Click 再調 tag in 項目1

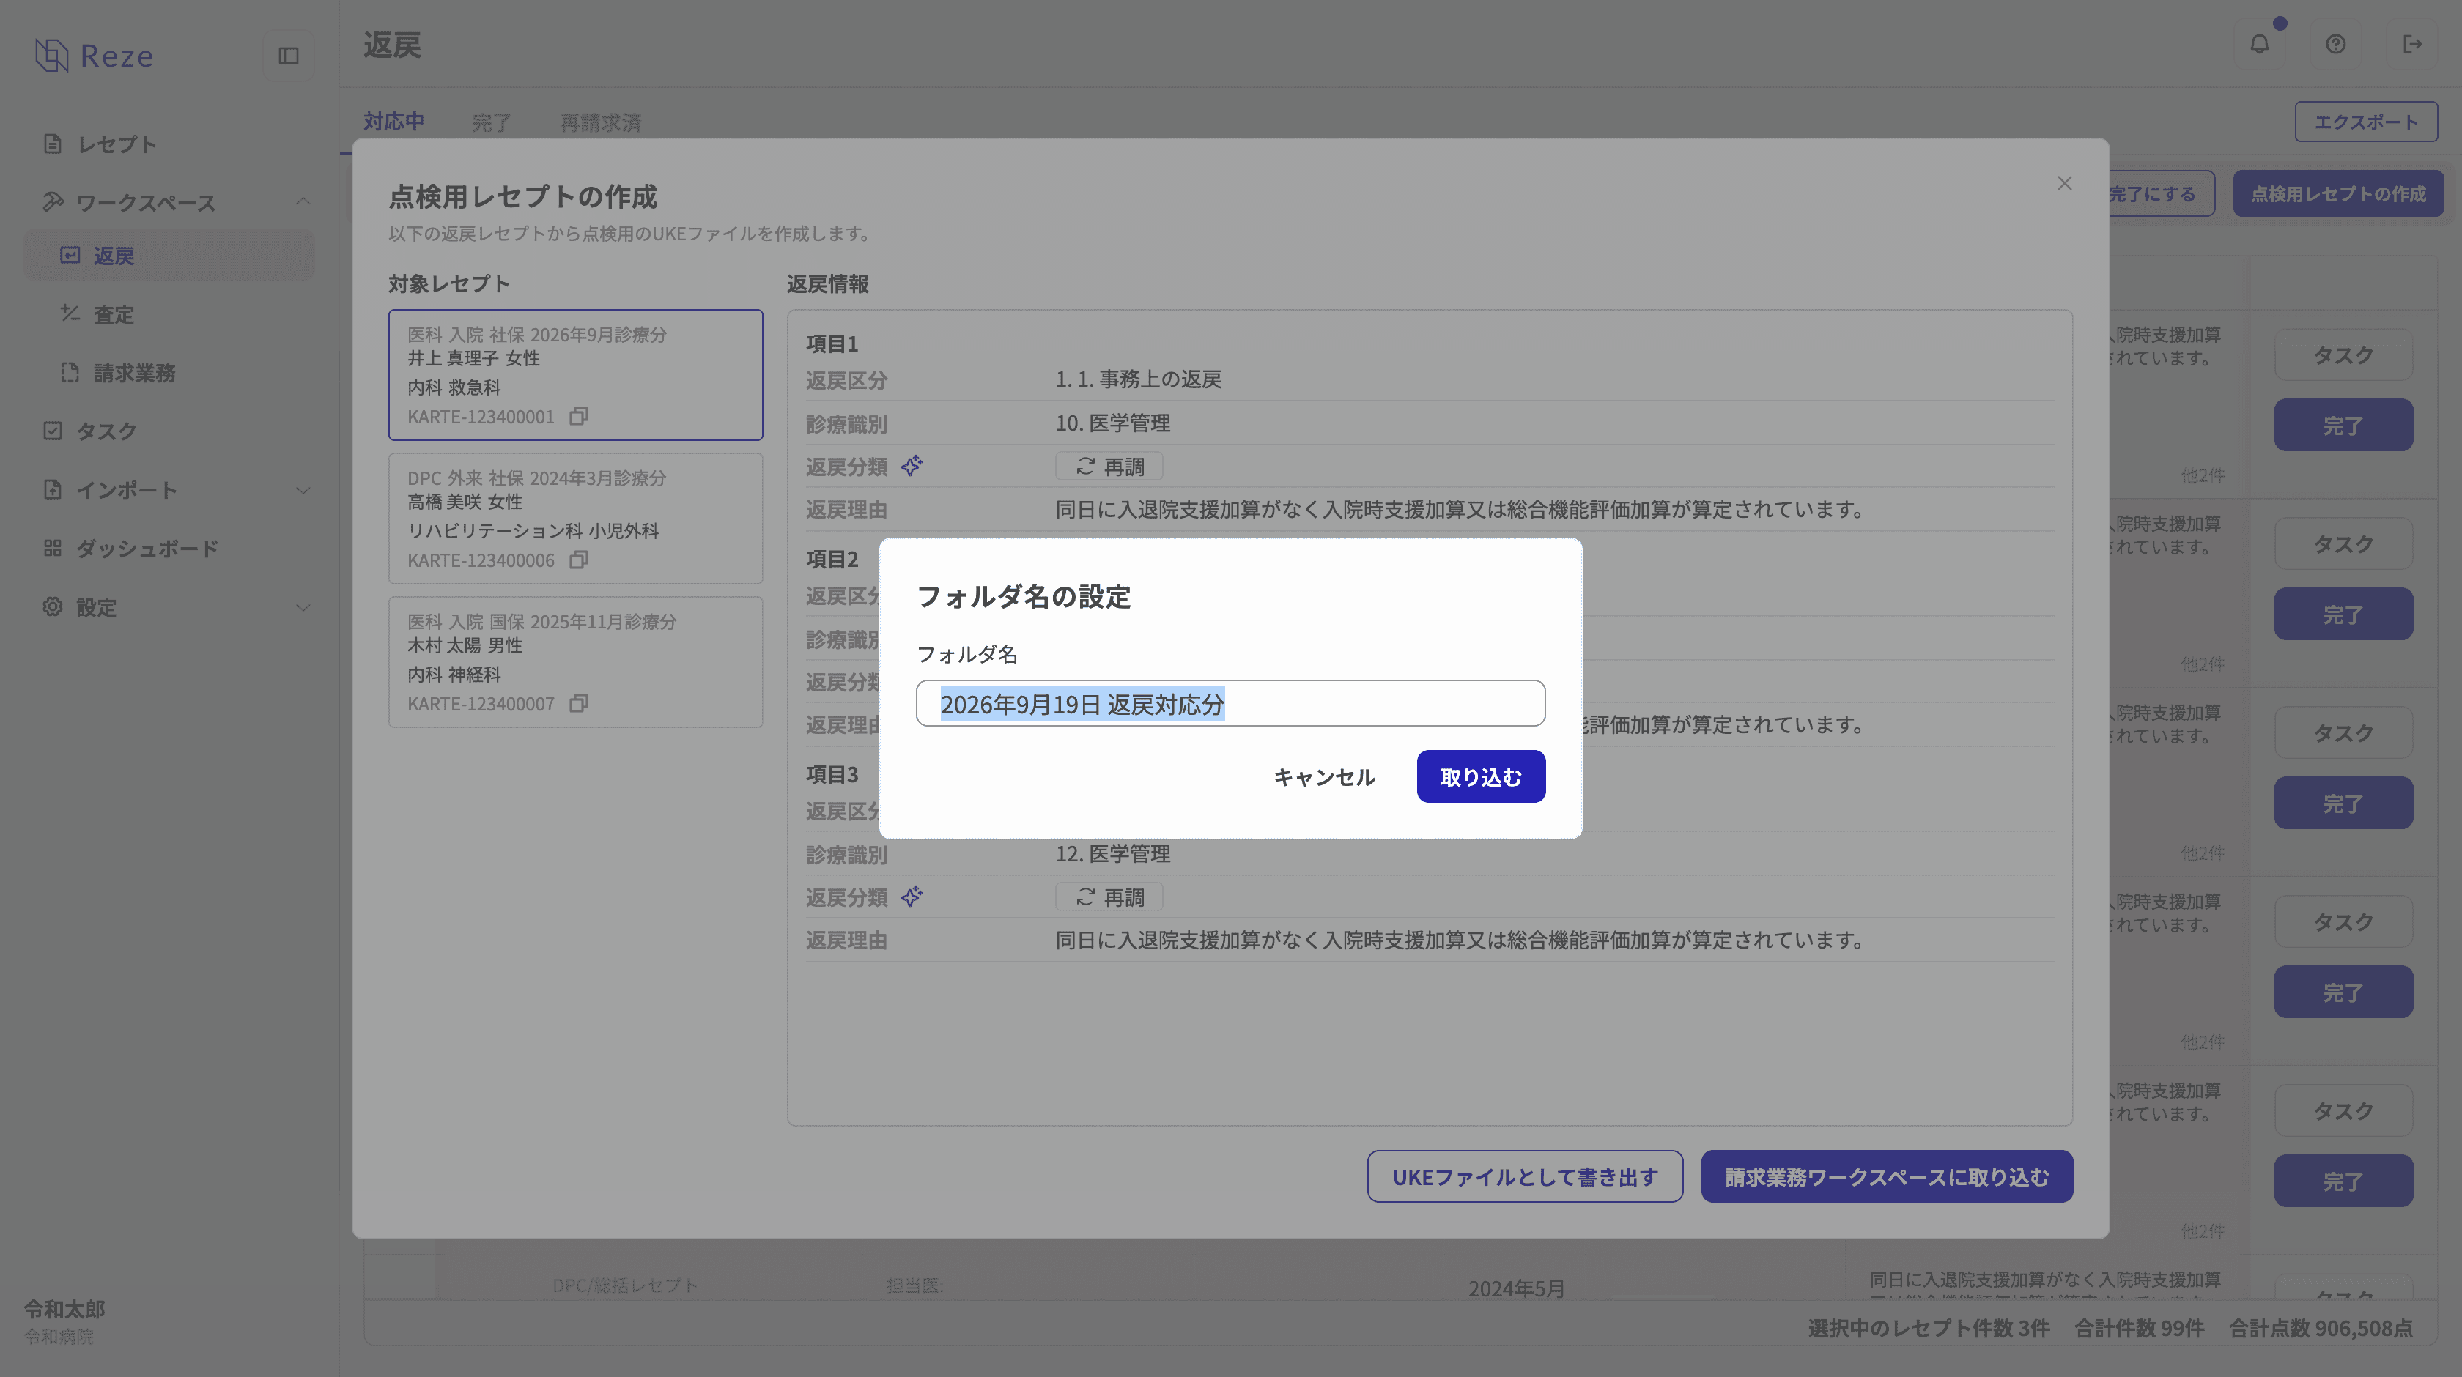[1109, 467]
